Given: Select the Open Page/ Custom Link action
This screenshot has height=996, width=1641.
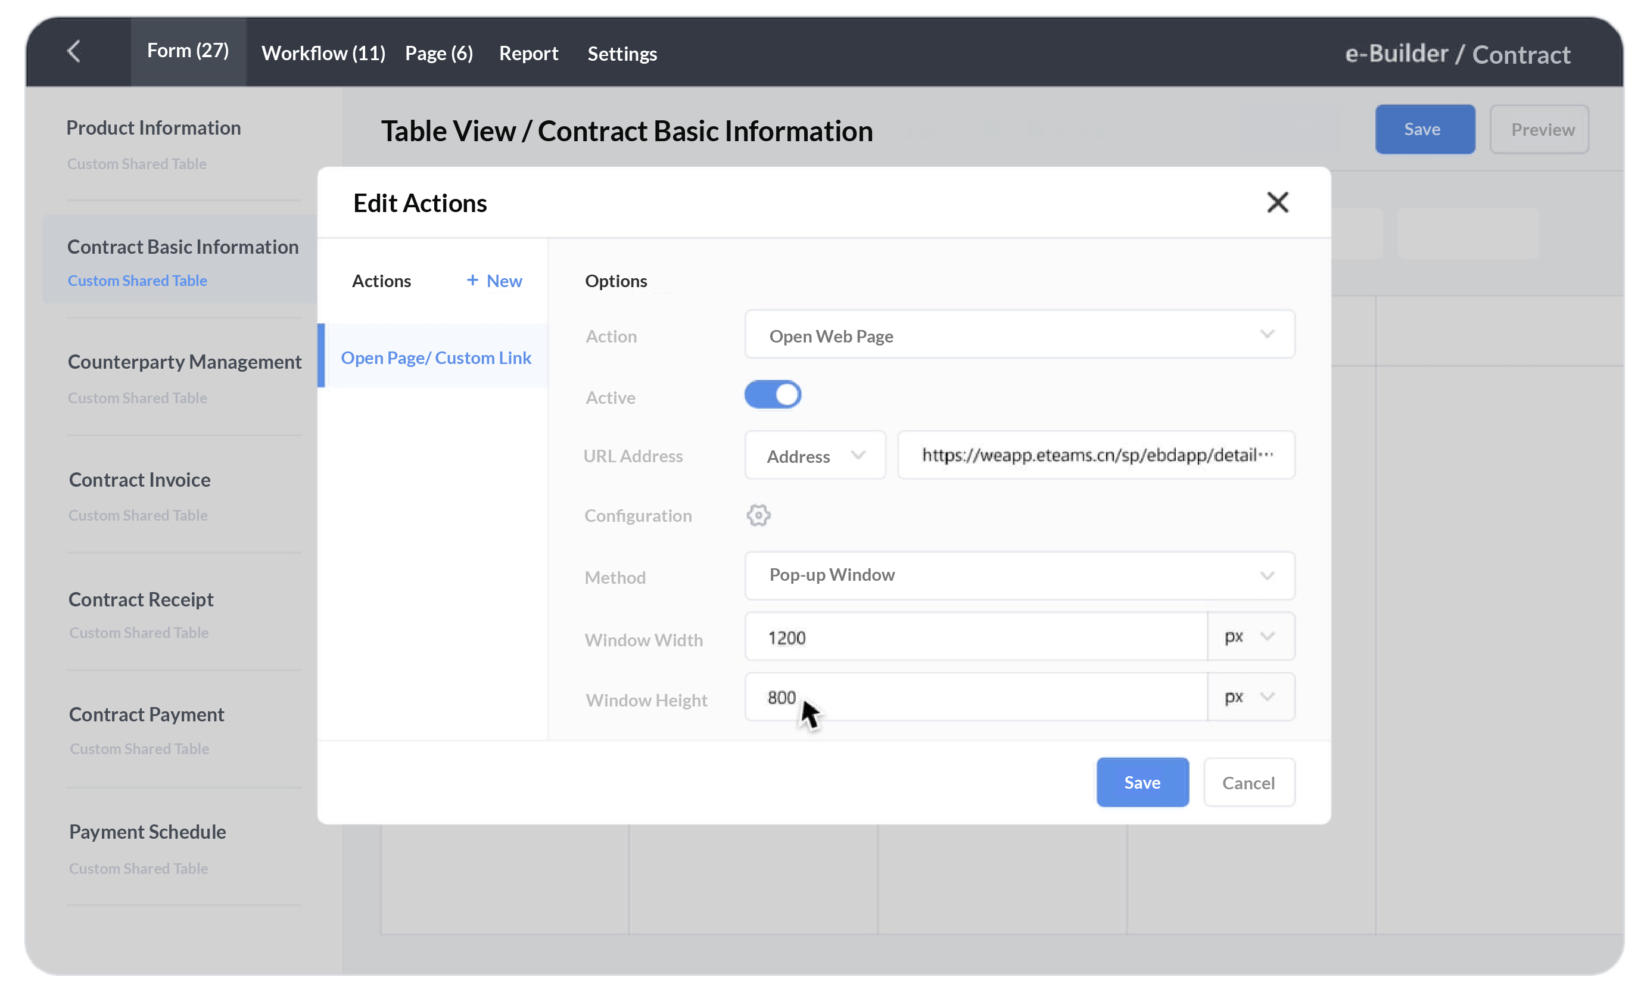Looking at the screenshot, I should (x=436, y=357).
